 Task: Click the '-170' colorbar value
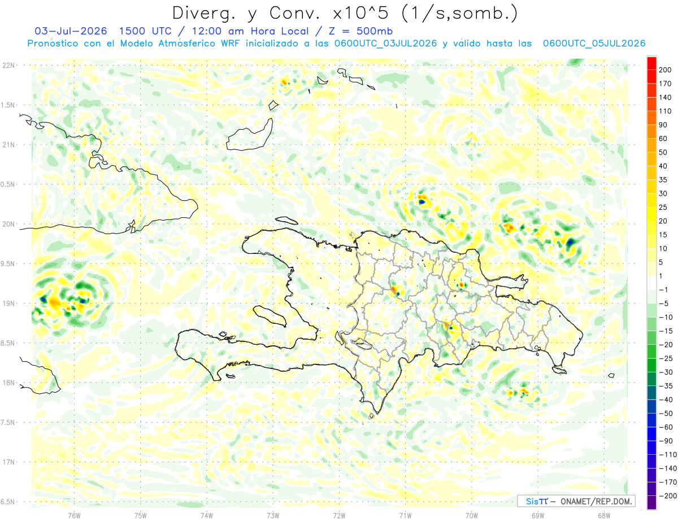[668, 482]
